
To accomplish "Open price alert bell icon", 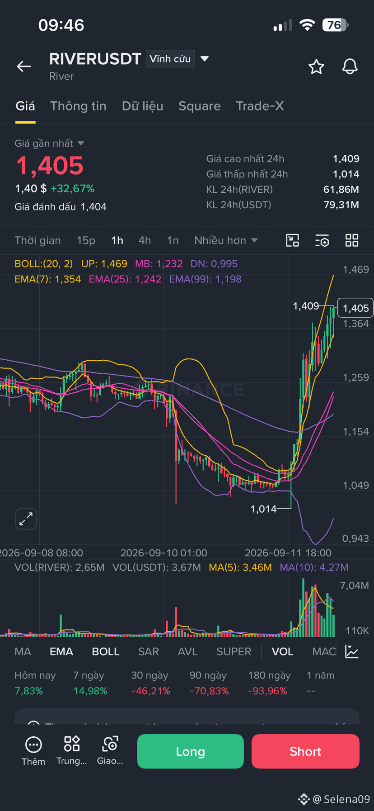I will coord(350,67).
